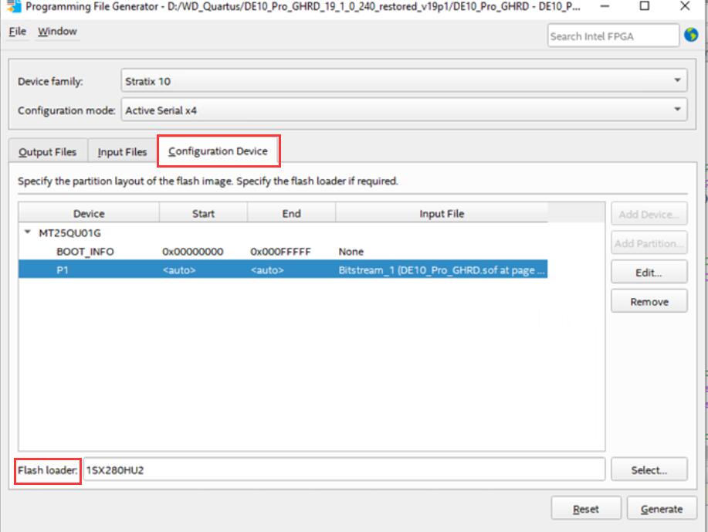Image resolution: width=708 pixels, height=532 pixels.
Task: Maximize the Programming File Generator window
Action: click(645, 6)
